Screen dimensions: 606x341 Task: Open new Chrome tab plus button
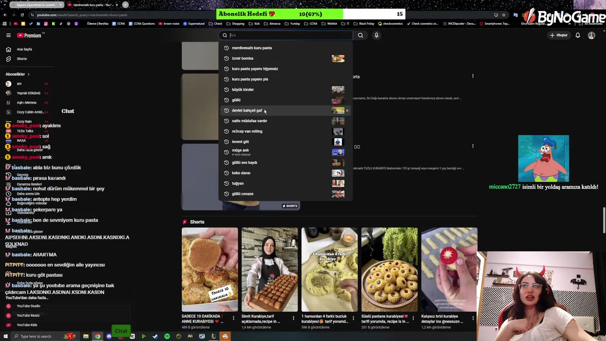[125, 5]
